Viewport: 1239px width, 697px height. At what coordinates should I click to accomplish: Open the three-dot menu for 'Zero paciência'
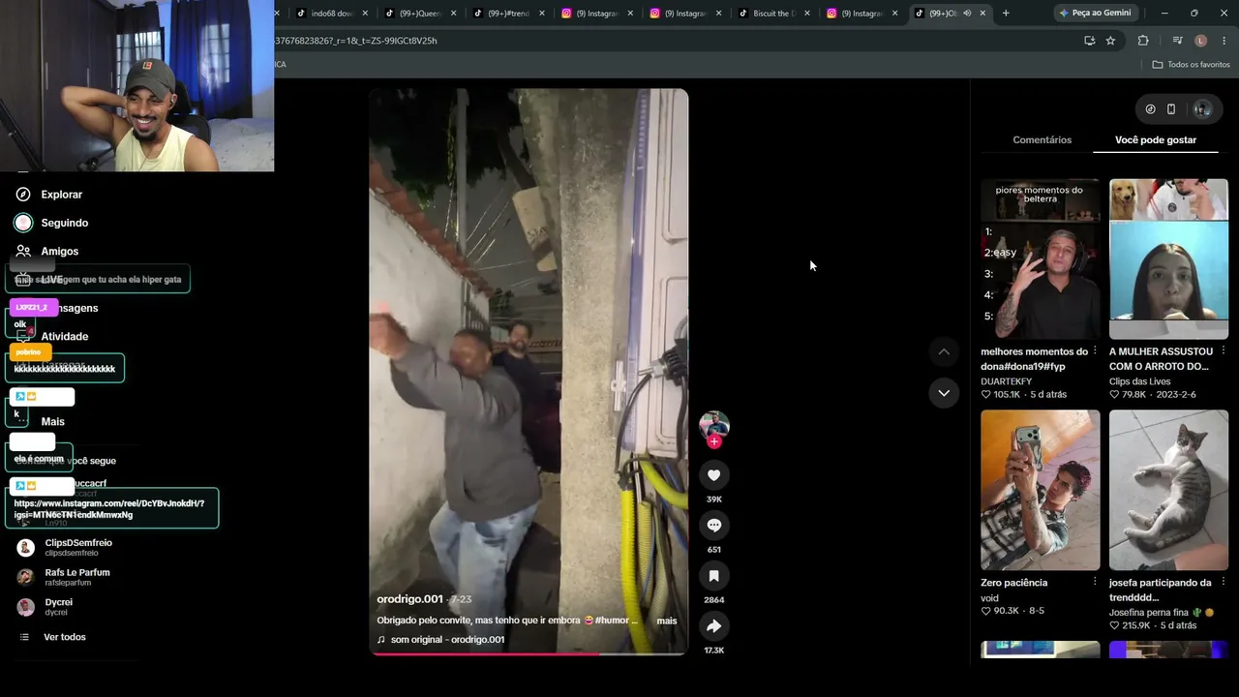(x=1095, y=583)
